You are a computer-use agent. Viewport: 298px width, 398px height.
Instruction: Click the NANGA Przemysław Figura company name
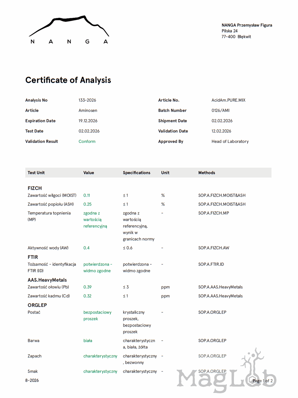click(x=247, y=25)
